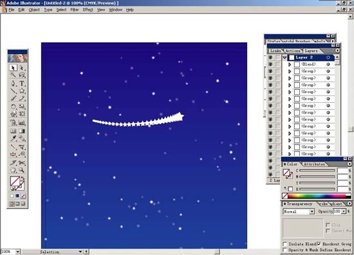Select the Magic Wand tool
Screen dimensions: 354x255
13,75
